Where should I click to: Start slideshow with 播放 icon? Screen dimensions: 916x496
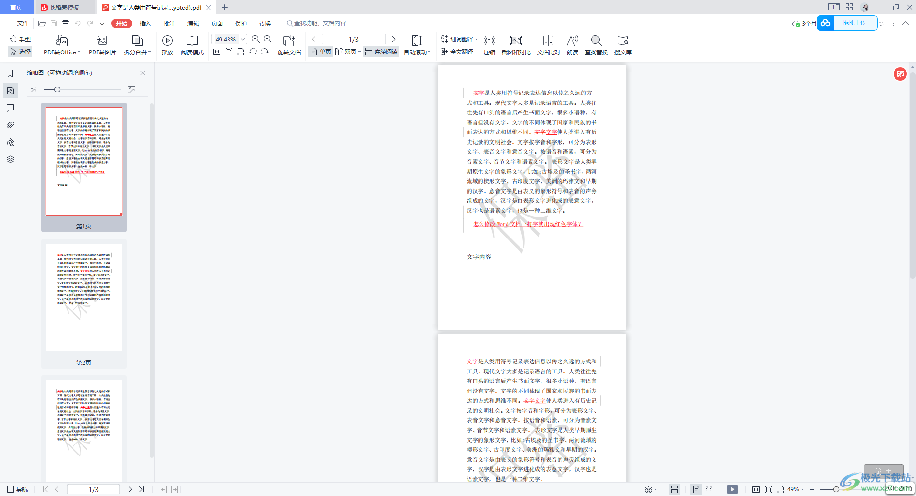point(167,41)
